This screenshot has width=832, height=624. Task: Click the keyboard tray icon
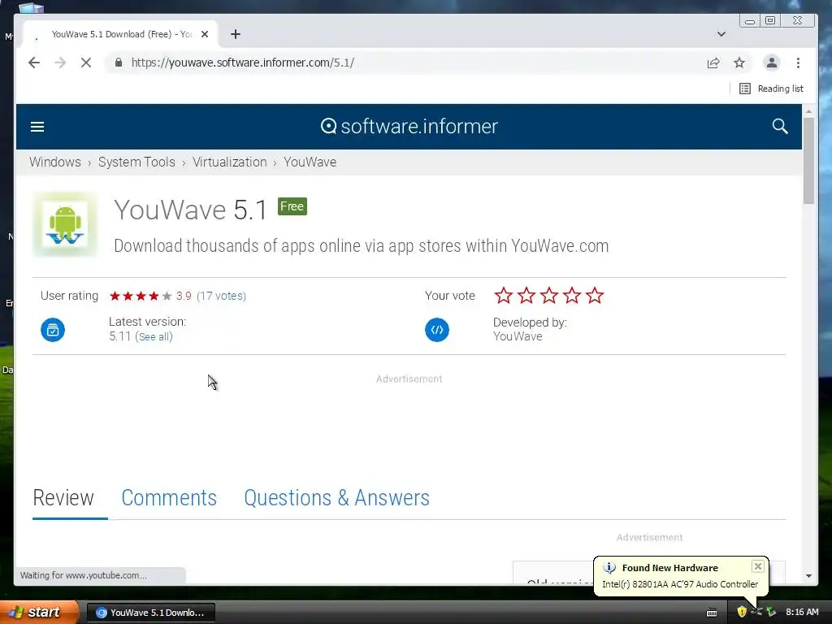pos(712,613)
